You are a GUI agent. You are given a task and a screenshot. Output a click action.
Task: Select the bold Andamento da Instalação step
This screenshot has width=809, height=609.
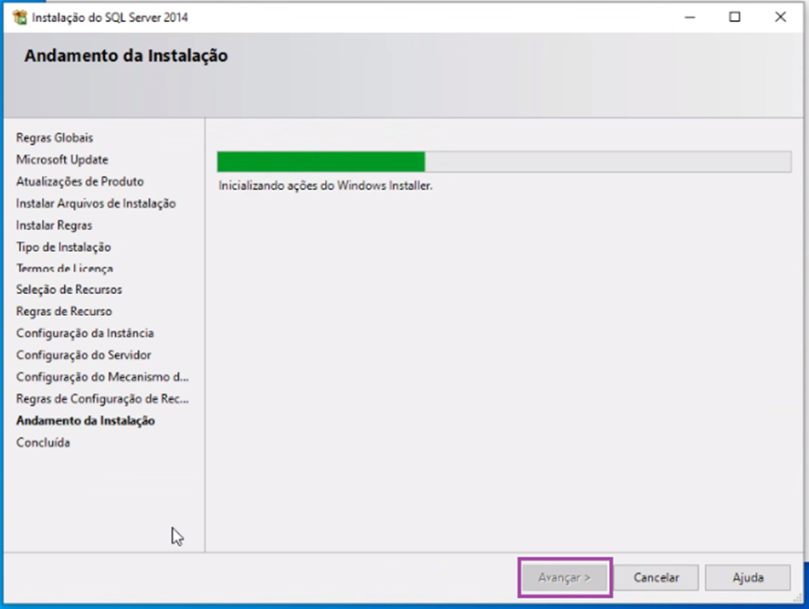click(x=86, y=421)
